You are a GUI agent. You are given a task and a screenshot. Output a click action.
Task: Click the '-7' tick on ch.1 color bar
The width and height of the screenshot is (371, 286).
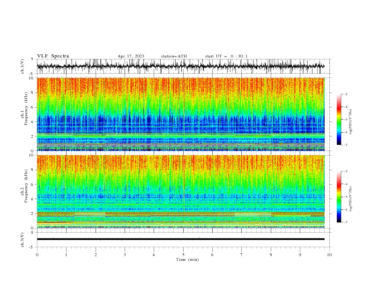coord(346,145)
